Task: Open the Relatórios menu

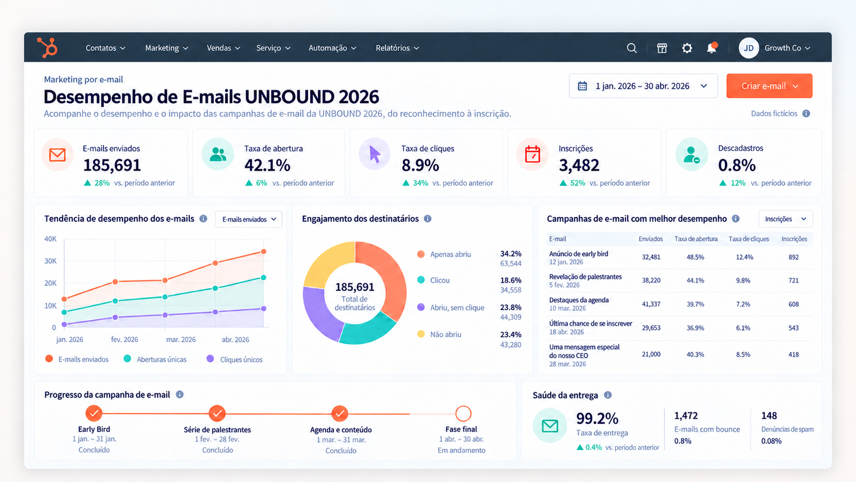Action: pyautogui.click(x=397, y=48)
